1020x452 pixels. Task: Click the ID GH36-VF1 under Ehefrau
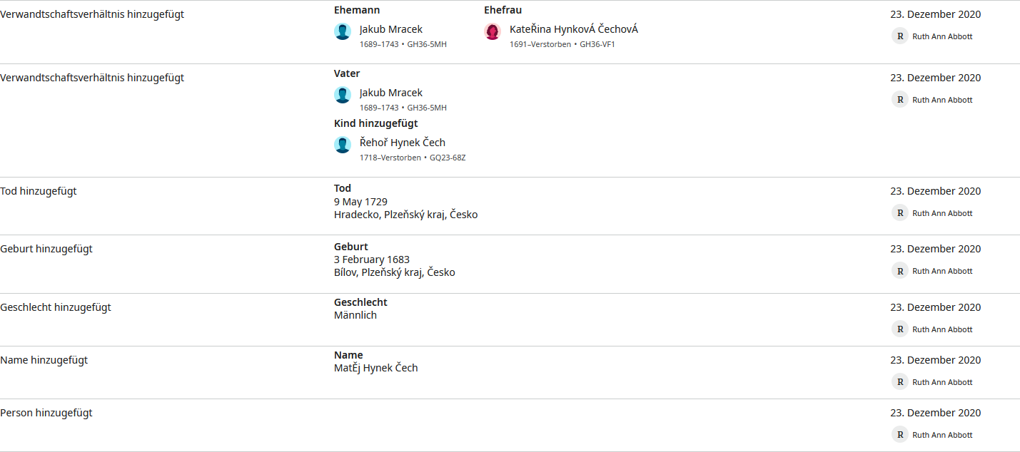click(x=597, y=44)
